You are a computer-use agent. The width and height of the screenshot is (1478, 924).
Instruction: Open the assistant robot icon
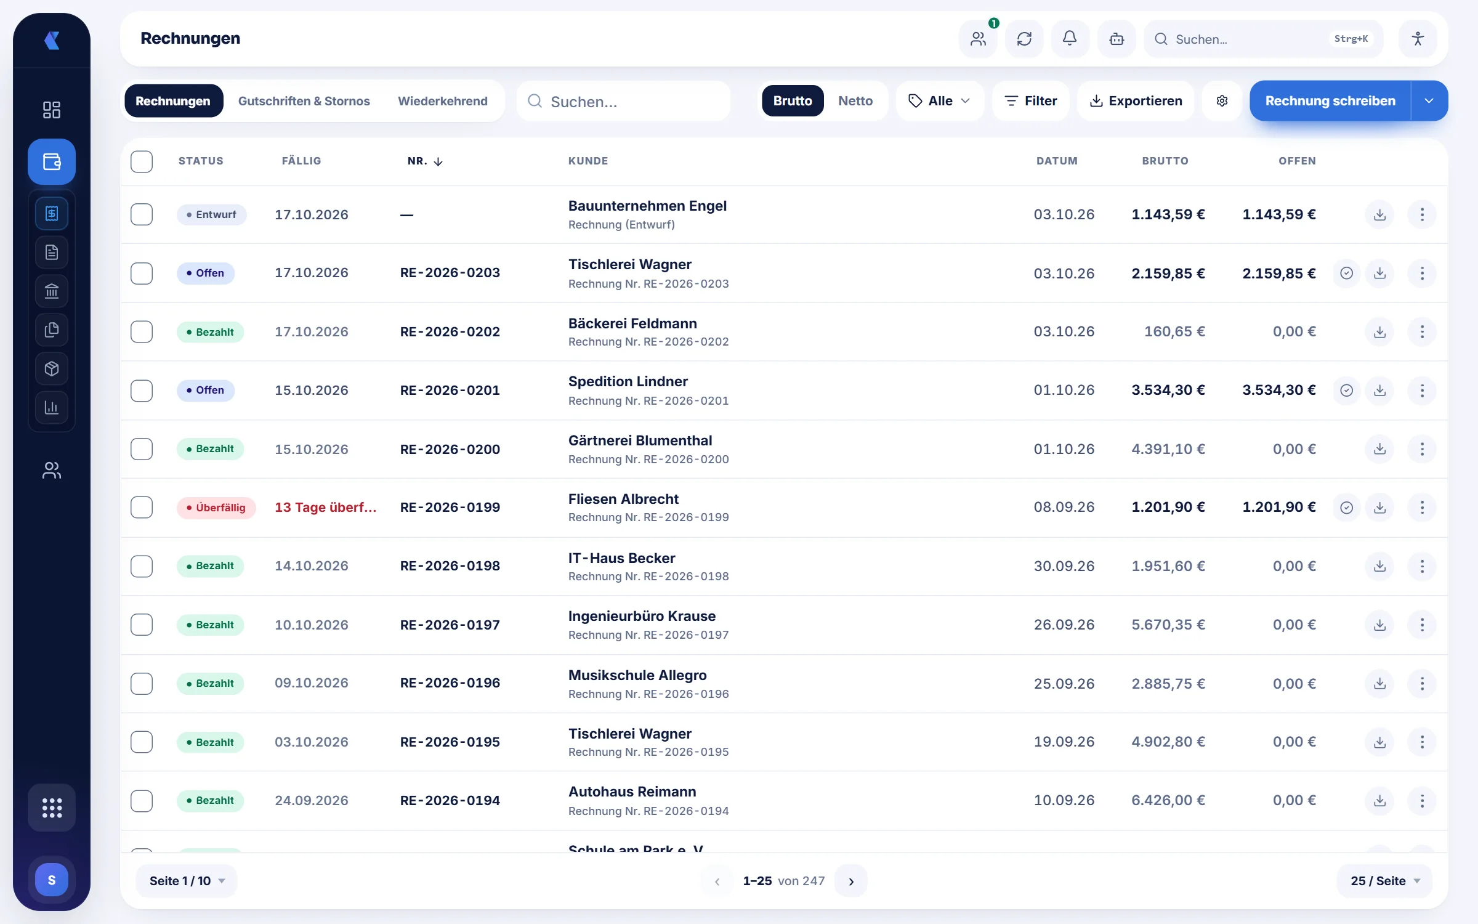(1117, 39)
